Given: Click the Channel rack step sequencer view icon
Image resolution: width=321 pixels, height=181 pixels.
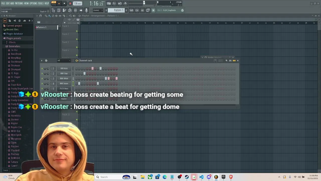Looking at the screenshot, I should point(234,61).
